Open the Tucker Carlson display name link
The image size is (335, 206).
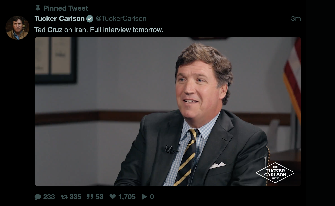(60, 19)
